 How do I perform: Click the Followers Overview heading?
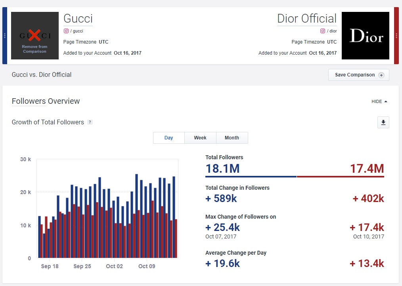(46, 101)
